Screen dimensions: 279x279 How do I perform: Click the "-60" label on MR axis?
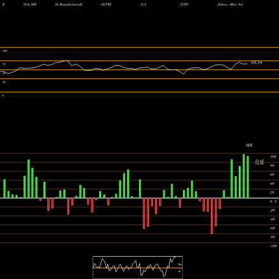pos(272,228)
